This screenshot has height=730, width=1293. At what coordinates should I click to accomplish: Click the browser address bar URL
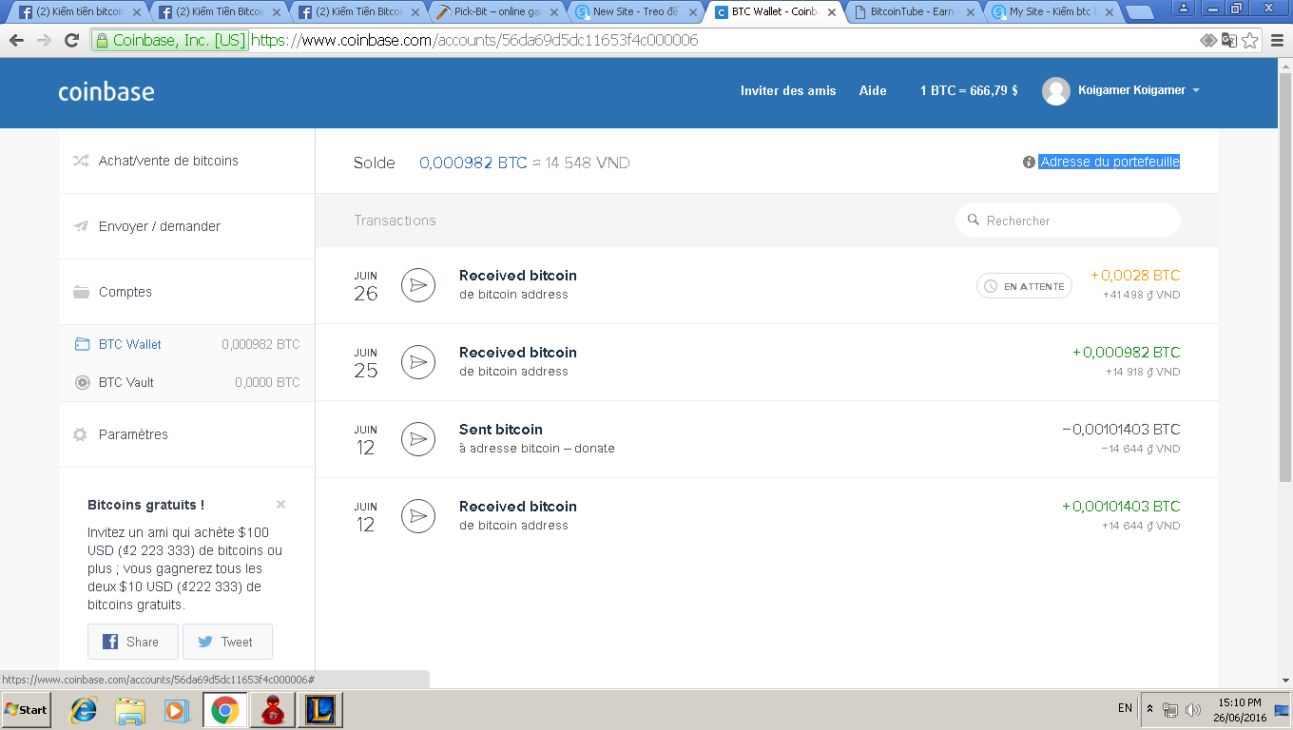click(x=475, y=41)
